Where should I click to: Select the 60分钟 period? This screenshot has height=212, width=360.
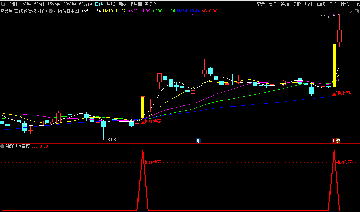(x=85, y=4)
